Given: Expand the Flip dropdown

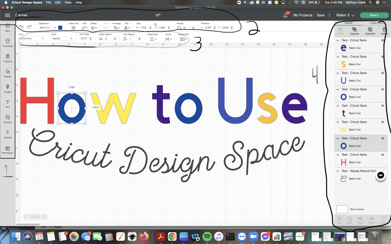Looking at the screenshot, I should coord(127,28).
